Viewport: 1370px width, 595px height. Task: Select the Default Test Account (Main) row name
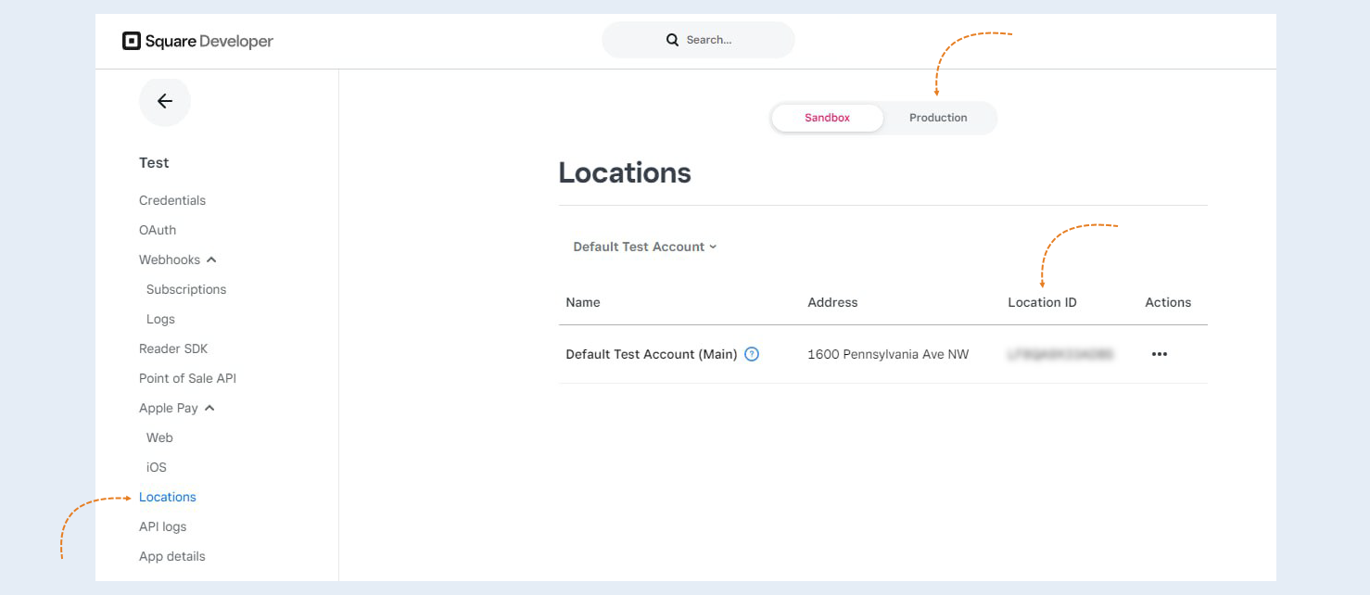point(652,354)
